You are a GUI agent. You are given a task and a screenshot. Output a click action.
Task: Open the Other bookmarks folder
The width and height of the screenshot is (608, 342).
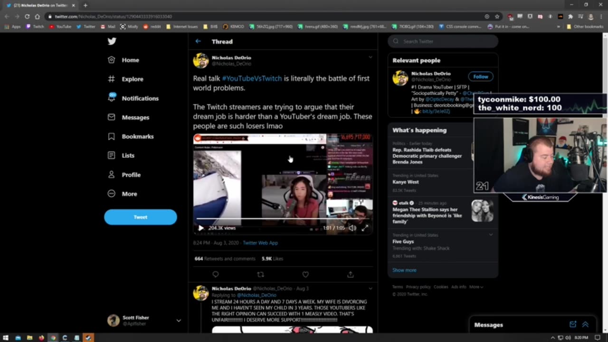[x=585, y=27]
